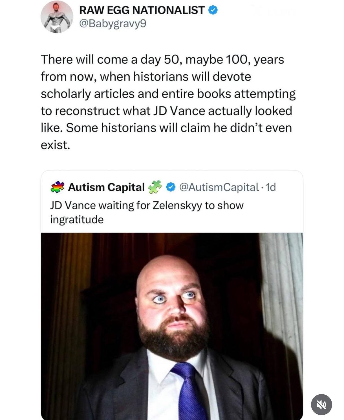Tap the Autism Capital rainbow puzzle avatar

(58, 187)
